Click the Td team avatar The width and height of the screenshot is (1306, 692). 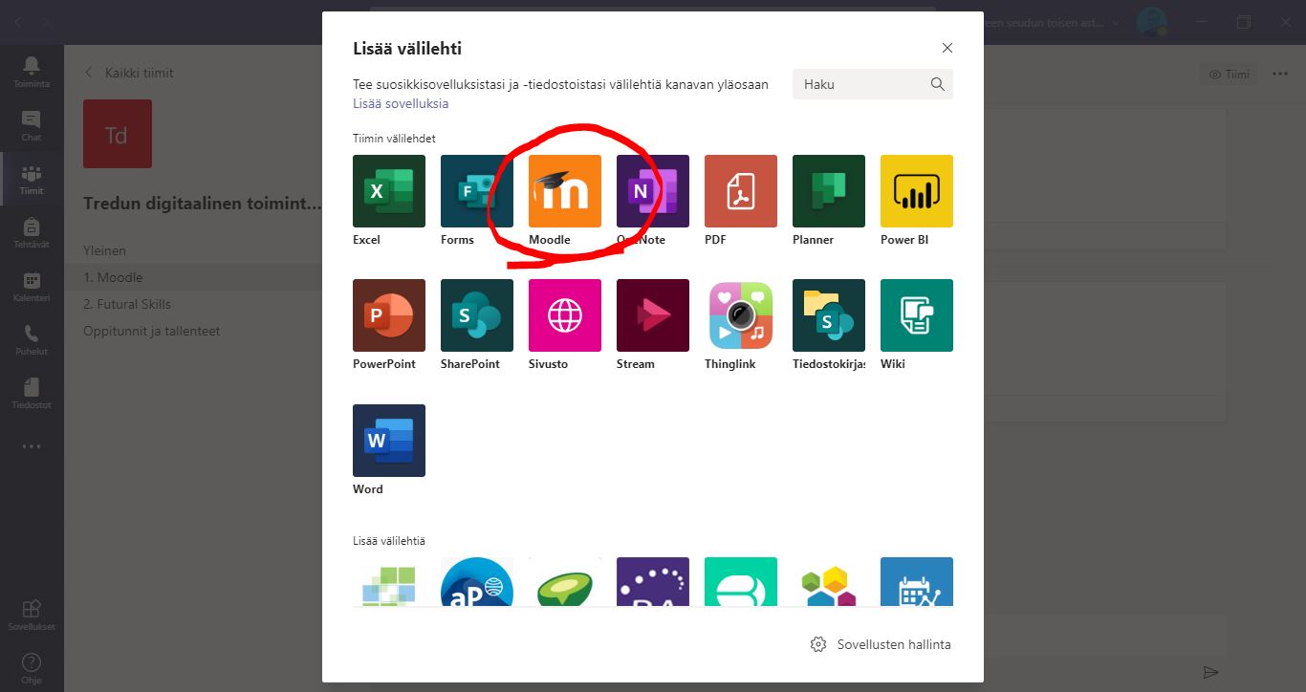118,134
